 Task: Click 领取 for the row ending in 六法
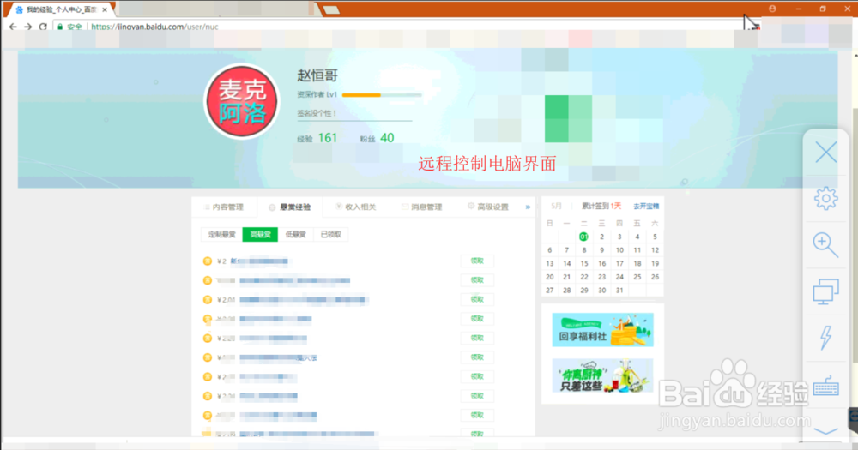[477, 357]
